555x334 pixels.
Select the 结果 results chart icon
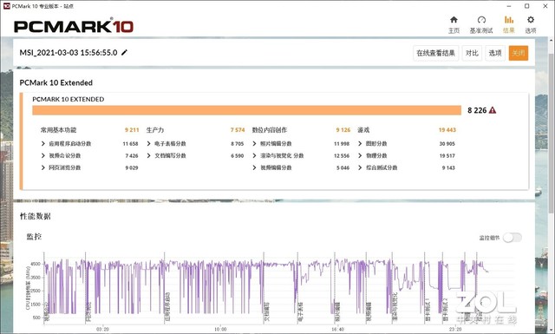509,20
